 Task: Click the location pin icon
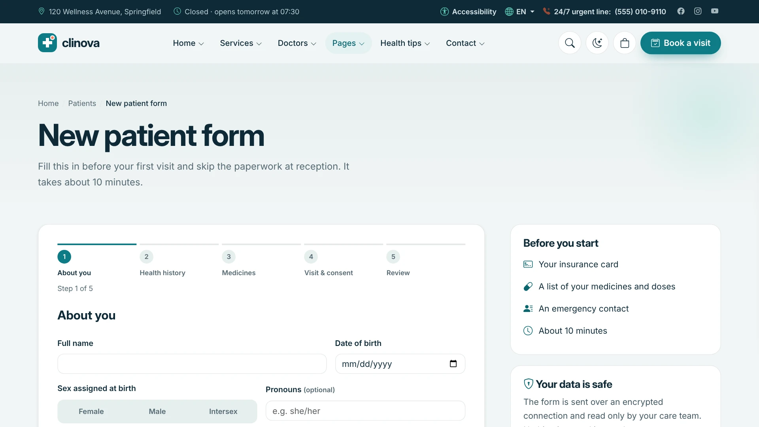click(x=42, y=11)
